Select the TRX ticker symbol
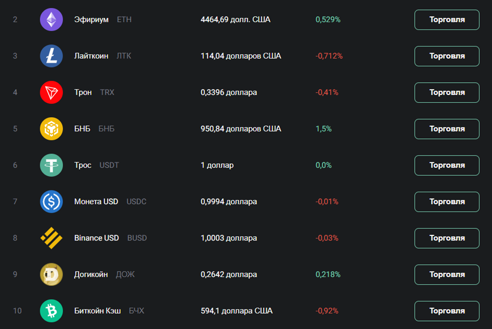The width and height of the screenshot is (492, 329). pyautogui.click(x=107, y=92)
